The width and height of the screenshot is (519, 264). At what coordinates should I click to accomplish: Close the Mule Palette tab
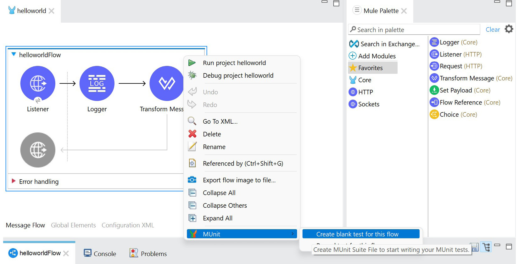pos(404,11)
